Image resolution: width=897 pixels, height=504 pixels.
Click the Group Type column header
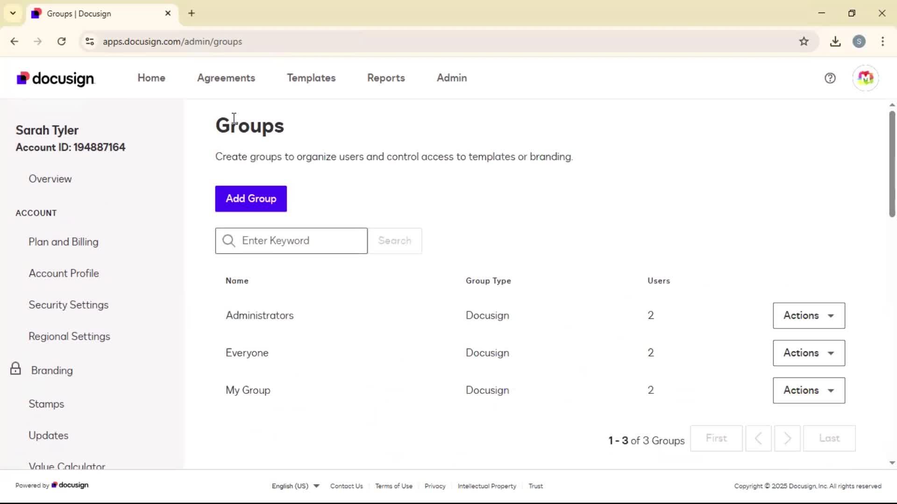[488, 281]
